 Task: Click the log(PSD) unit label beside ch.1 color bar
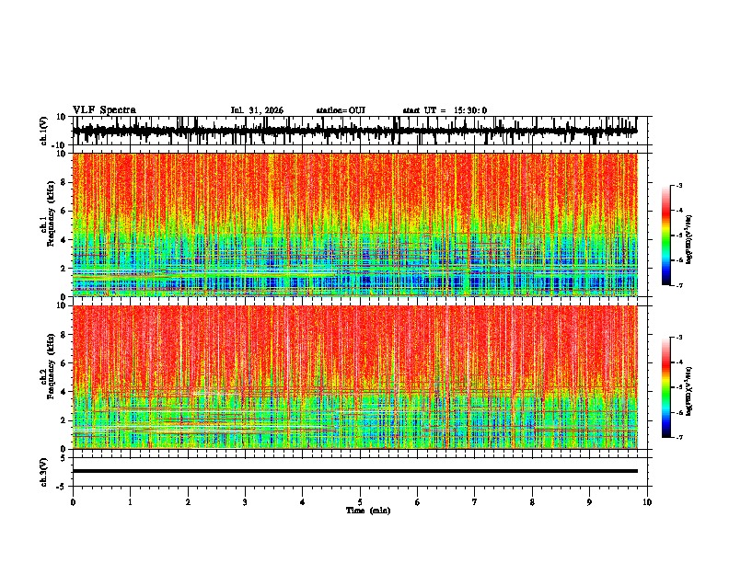689,239
